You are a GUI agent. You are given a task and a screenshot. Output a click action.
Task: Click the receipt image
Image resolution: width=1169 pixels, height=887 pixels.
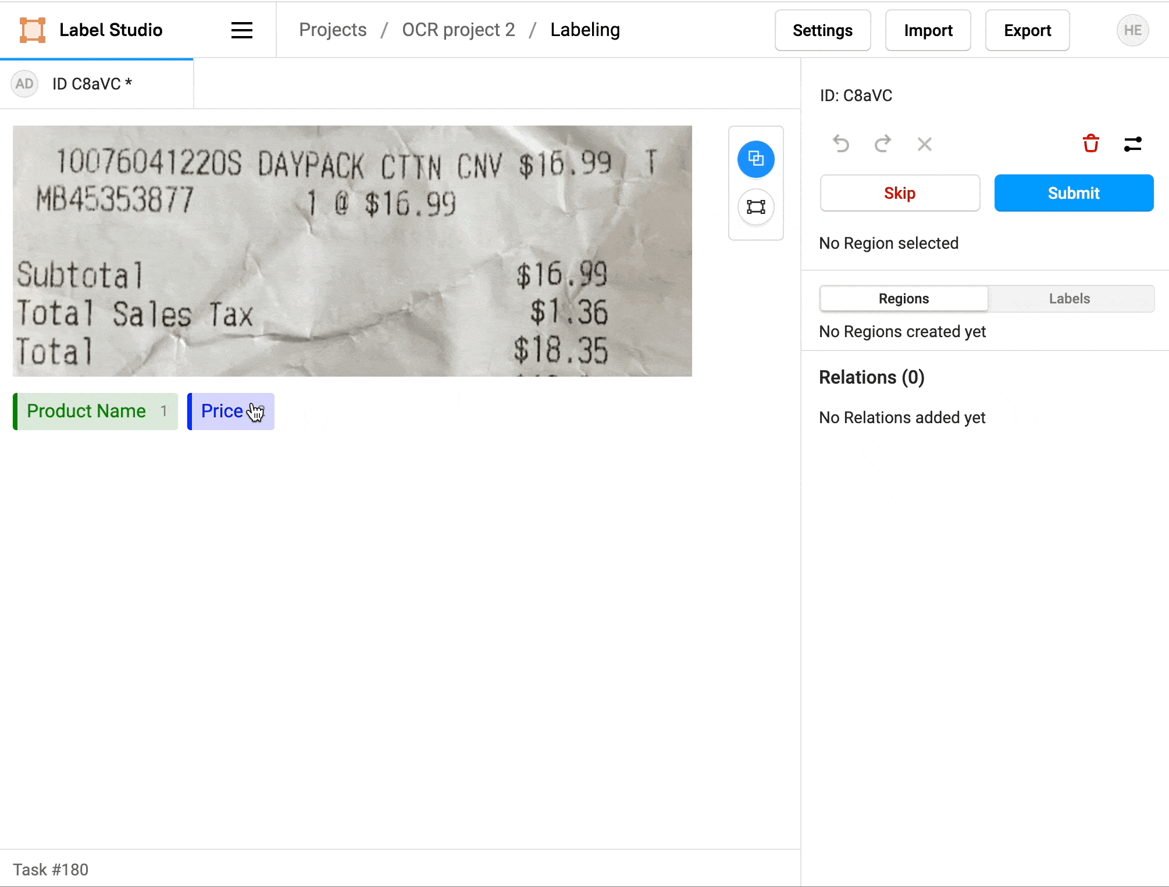(x=352, y=251)
